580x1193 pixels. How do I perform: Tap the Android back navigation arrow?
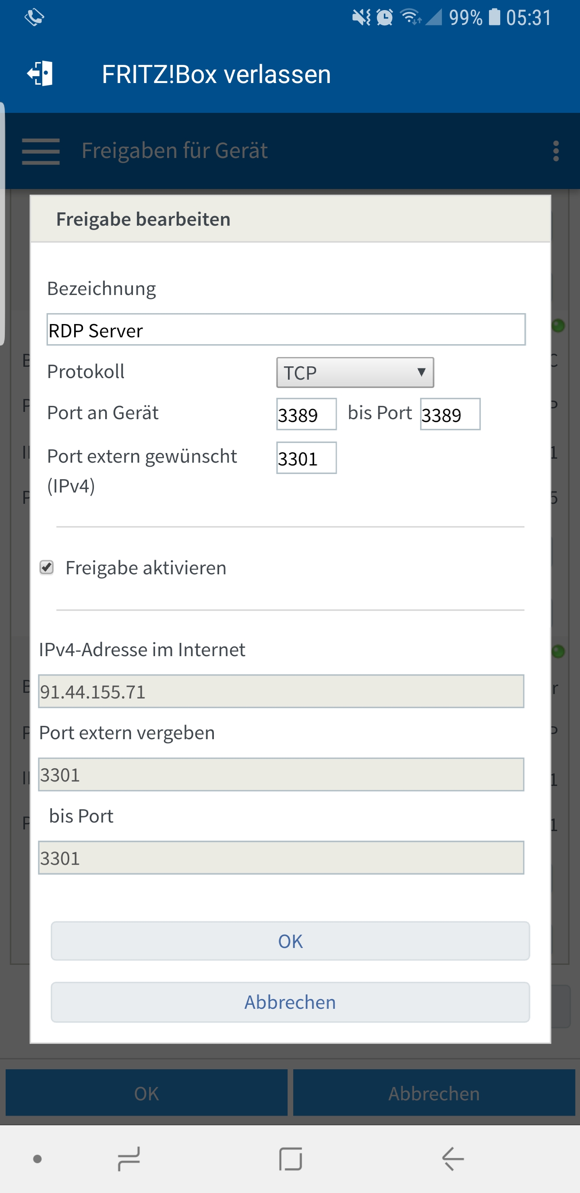click(x=452, y=1158)
